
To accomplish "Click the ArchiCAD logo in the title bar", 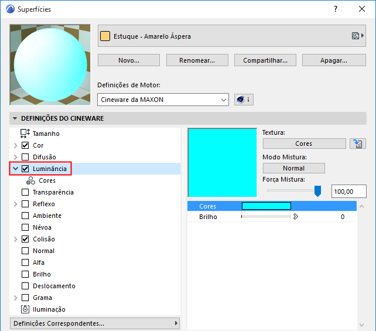I will pos(11,9).
